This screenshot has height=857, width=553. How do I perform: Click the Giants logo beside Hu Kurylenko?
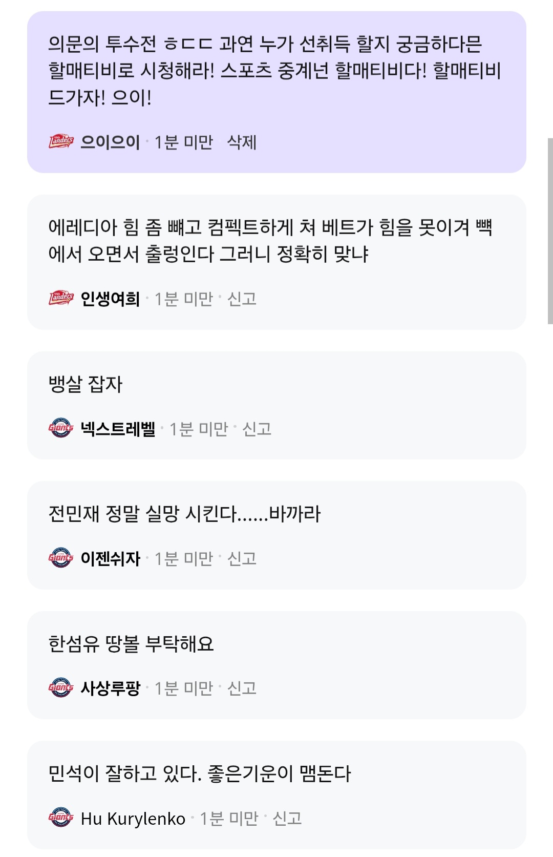click(61, 818)
